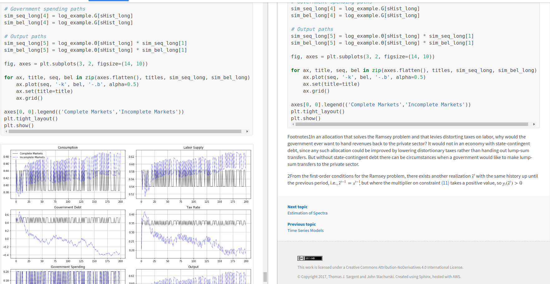
Task: Click the right code block's right scroll arrow
Action: (534, 124)
